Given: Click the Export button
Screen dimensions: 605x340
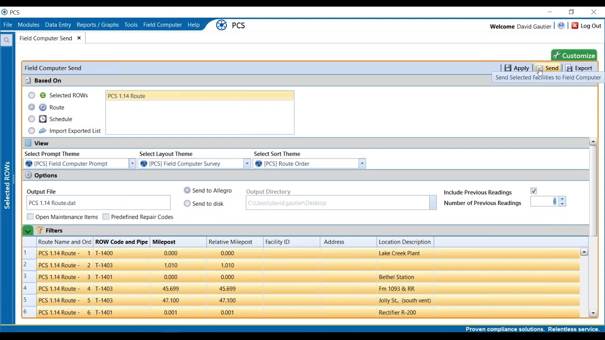Looking at the screenshot, I should click(579, 68).
